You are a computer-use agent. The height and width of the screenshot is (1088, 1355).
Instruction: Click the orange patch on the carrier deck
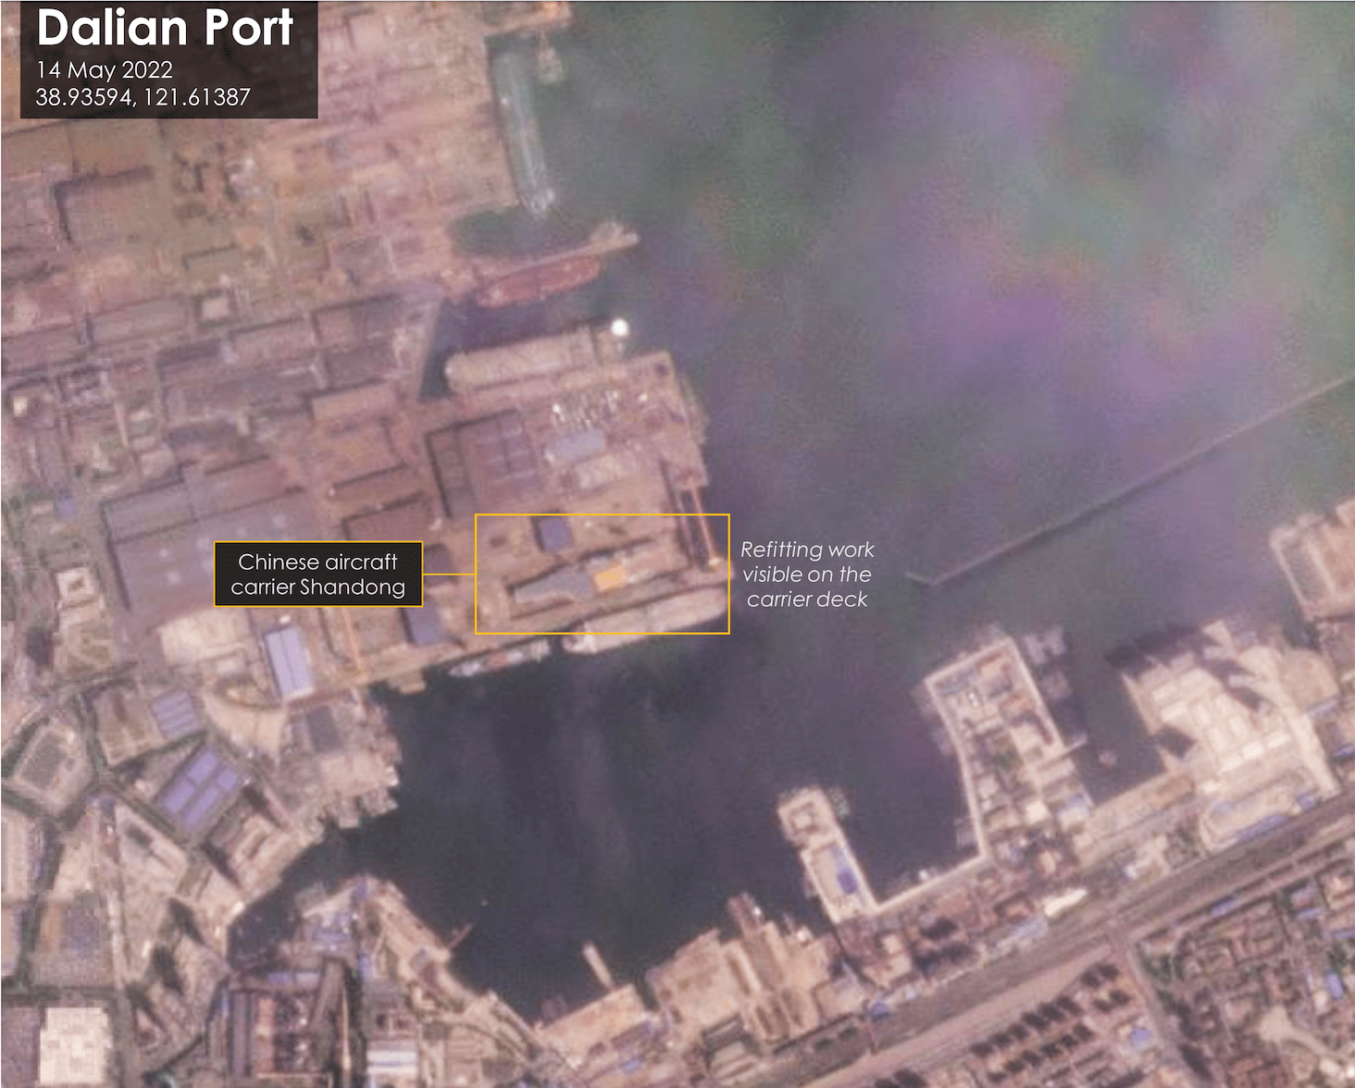(609, 578)
